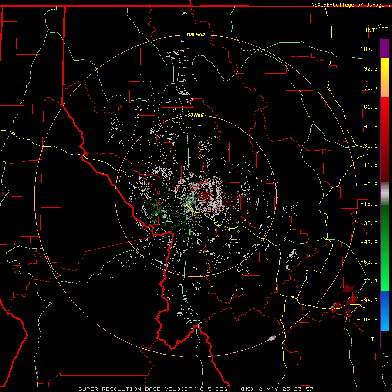Screen dimensions: 392x392
Task: Click the 76.7 velocity scale value
Action: (x=371, y=88)
